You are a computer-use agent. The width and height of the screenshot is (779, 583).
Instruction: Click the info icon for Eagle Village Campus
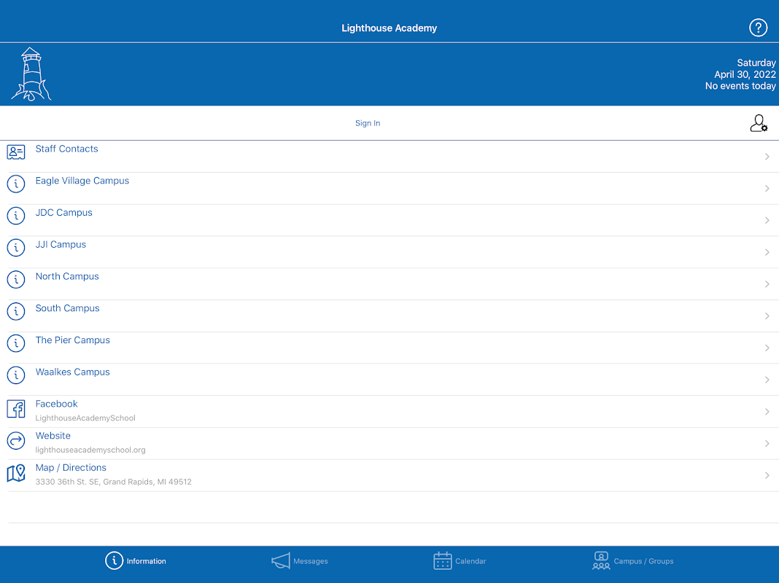coord(16,184)
